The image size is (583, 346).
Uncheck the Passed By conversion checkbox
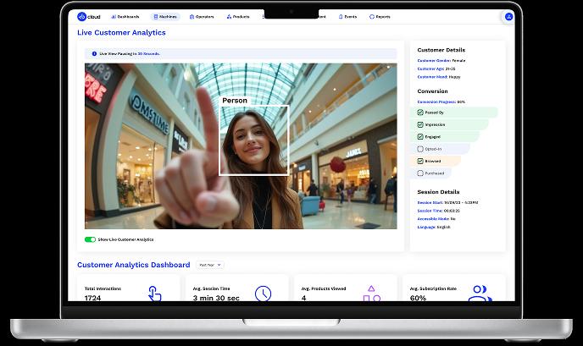click(x=420, y=113)
